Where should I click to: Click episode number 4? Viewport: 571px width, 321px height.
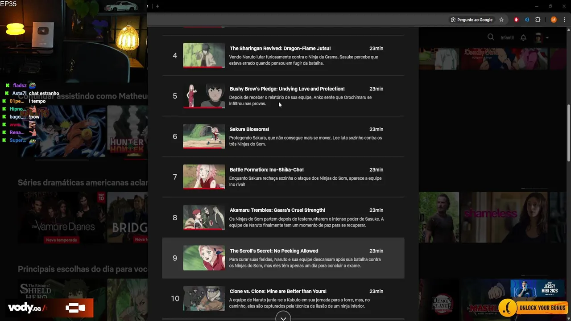175,56
